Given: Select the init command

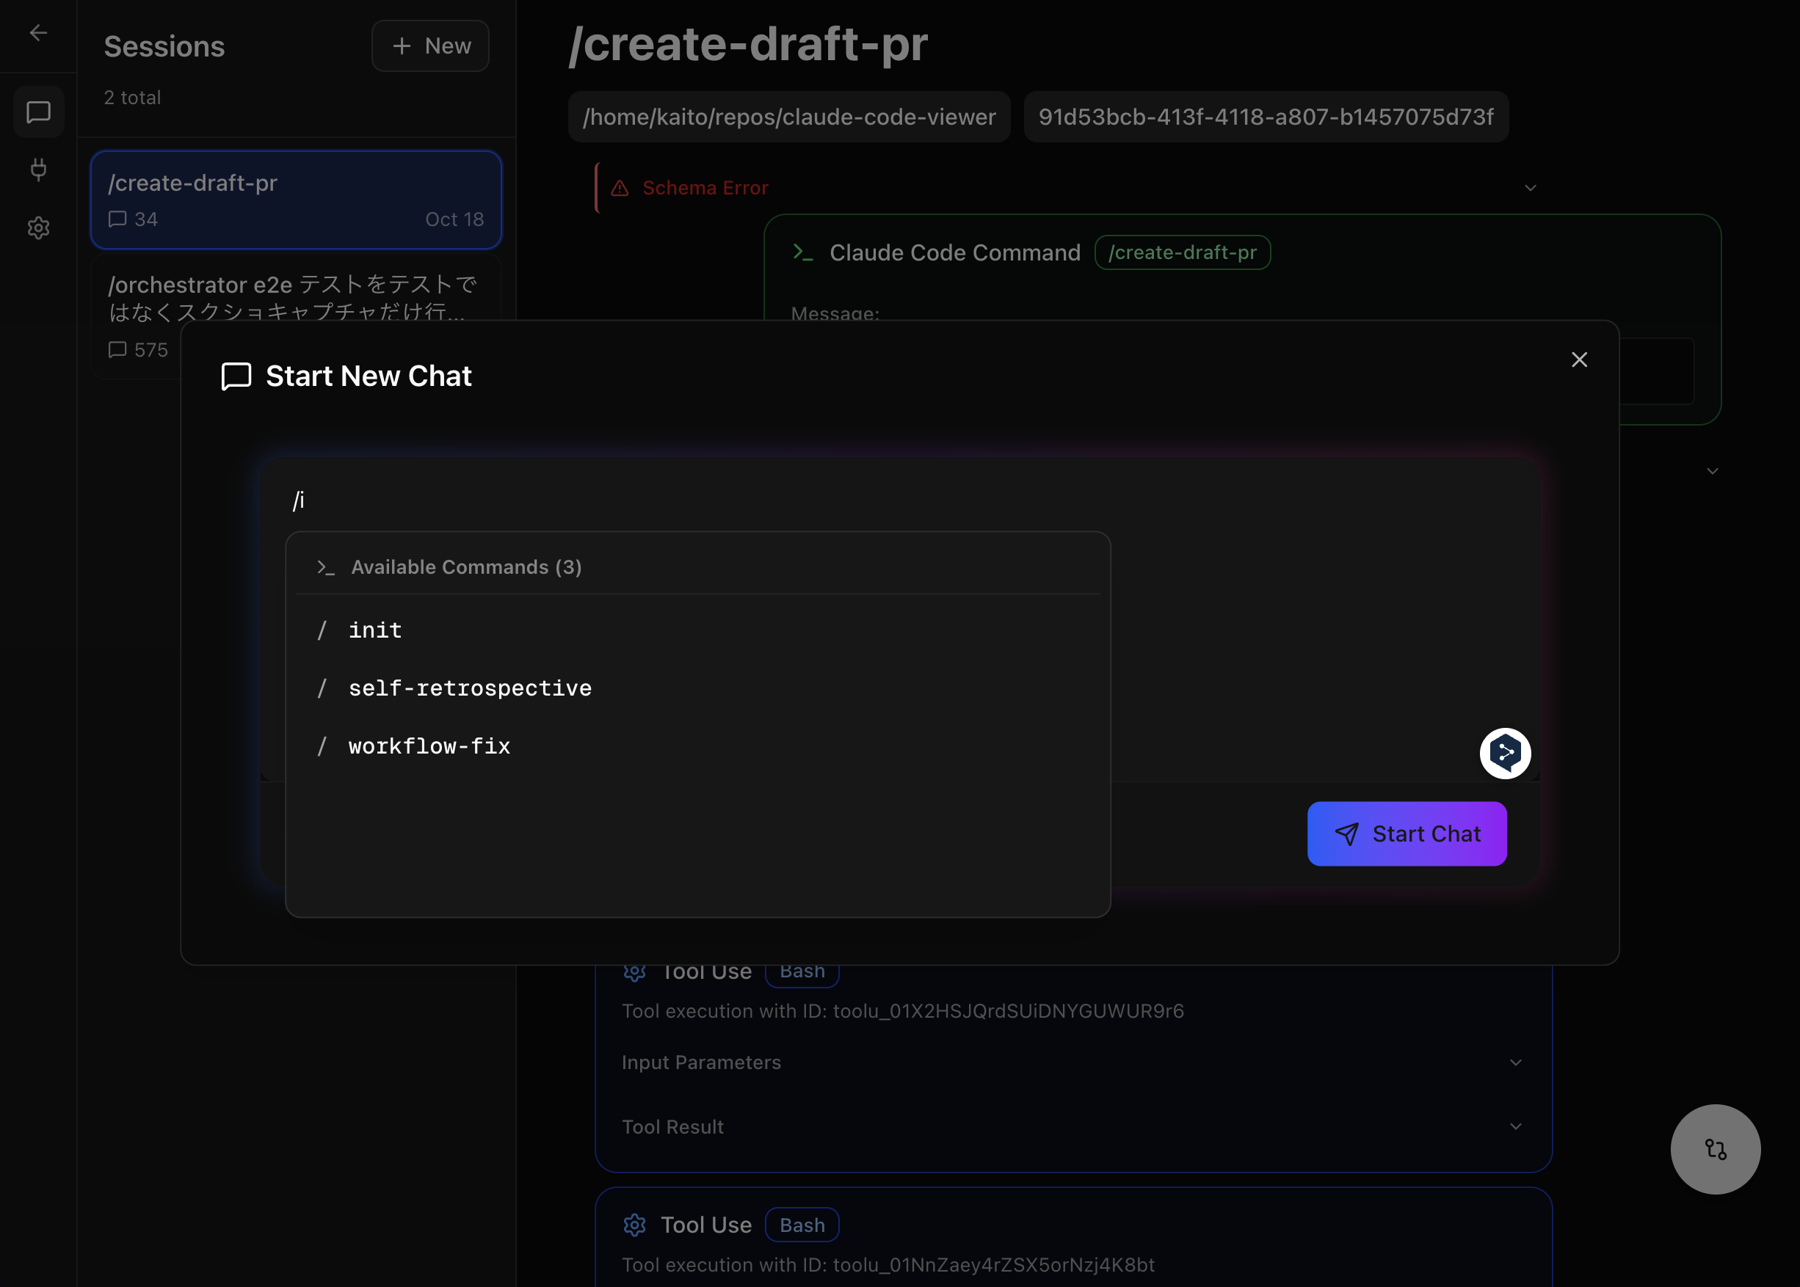Looking at the screenshot, I should click(375, 630).
